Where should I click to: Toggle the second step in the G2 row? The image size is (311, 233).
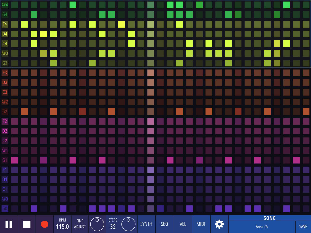[x=24, y=111]
